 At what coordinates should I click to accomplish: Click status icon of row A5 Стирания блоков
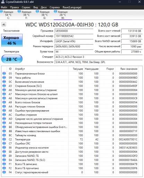point(4,86)
